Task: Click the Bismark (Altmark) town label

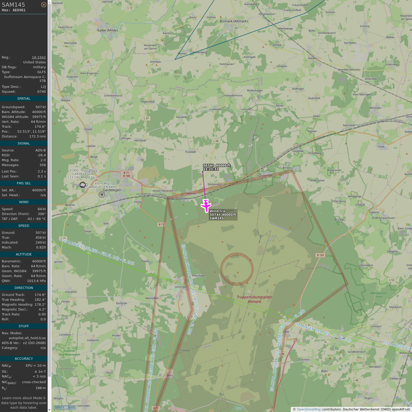Action: 233,21
